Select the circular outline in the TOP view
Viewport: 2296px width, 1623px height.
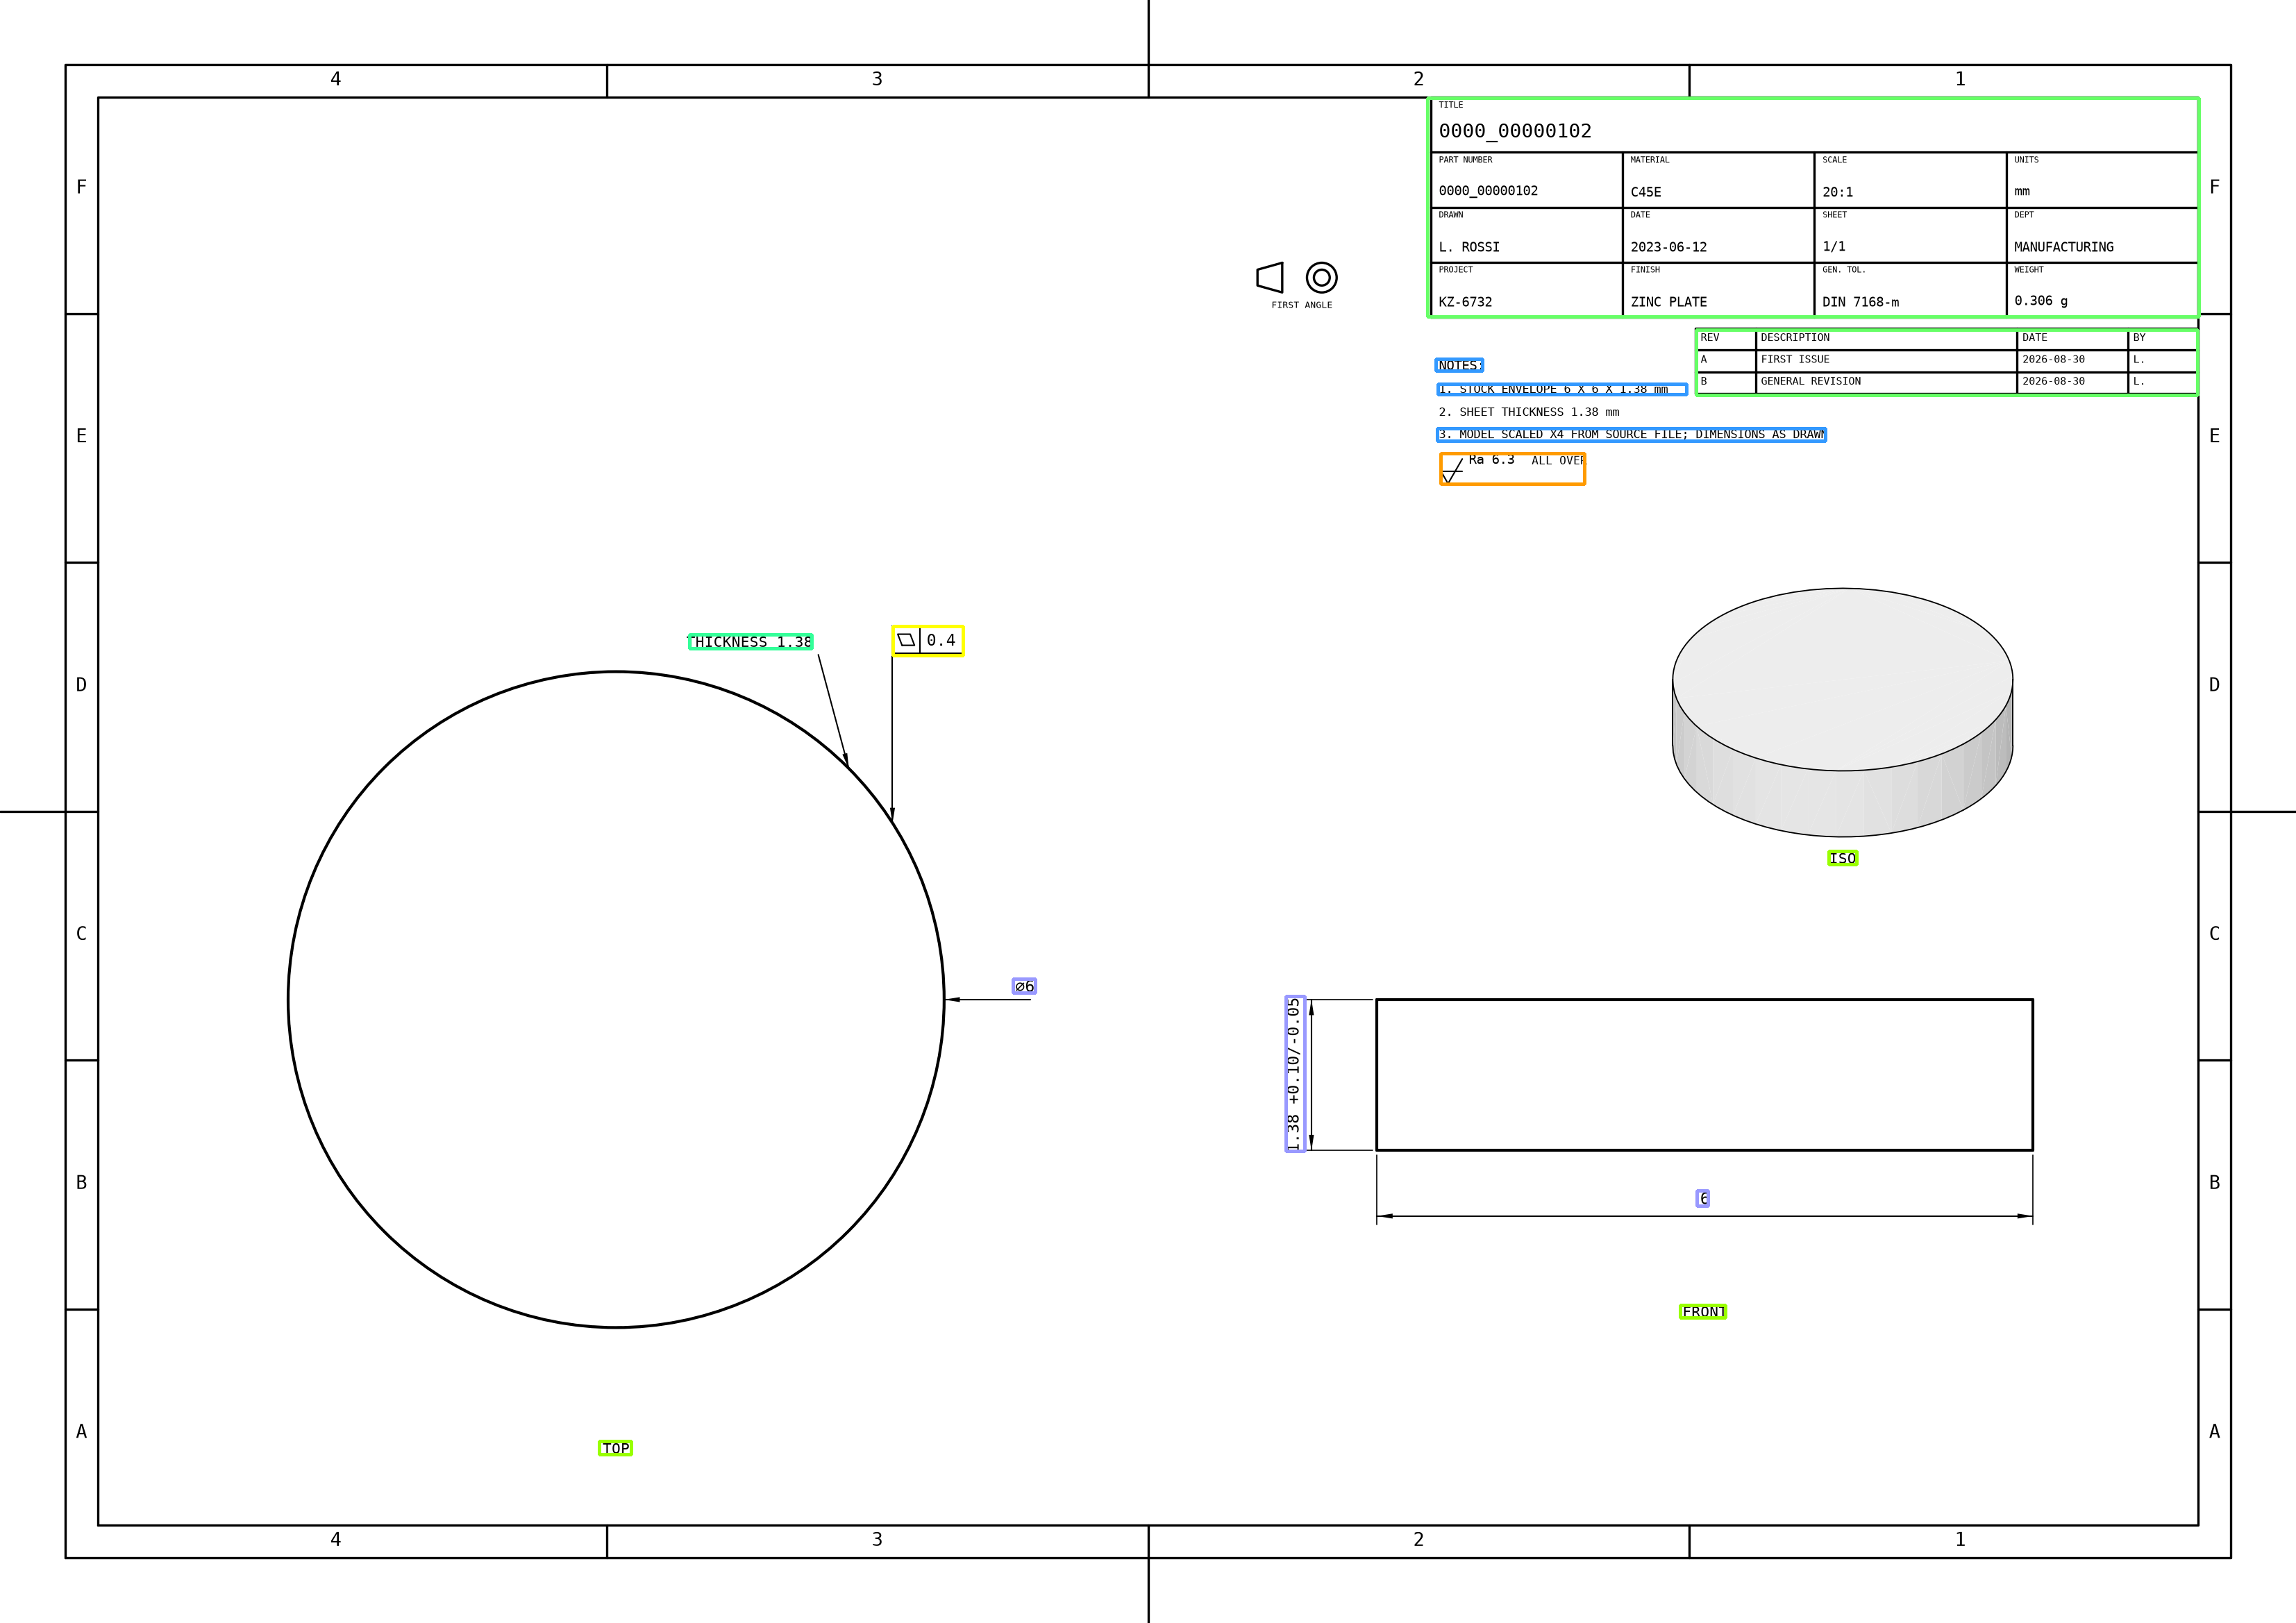[616, 1000]
